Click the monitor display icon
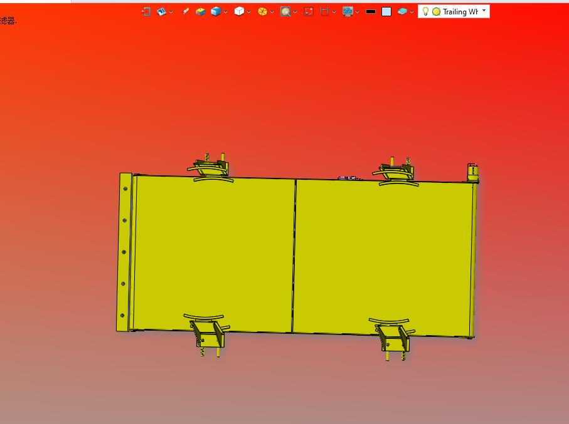The image size is (569, 424). pyautogui.click(x=348, y=12)
